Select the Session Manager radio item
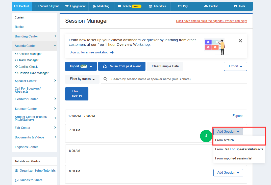This screenshot has width=271, height=185. pos(29,54)
